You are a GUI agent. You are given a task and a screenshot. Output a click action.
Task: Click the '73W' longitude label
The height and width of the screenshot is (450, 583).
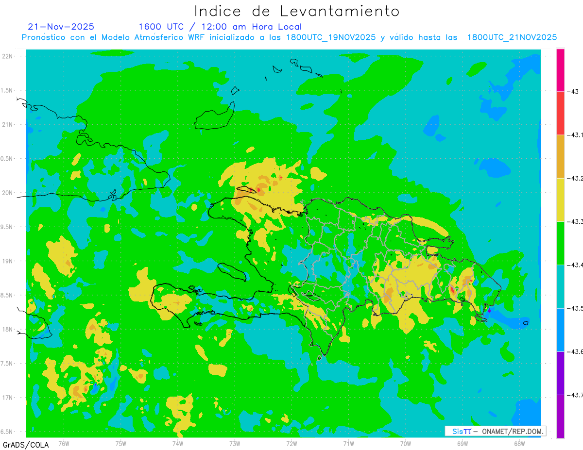pos(235,444)
